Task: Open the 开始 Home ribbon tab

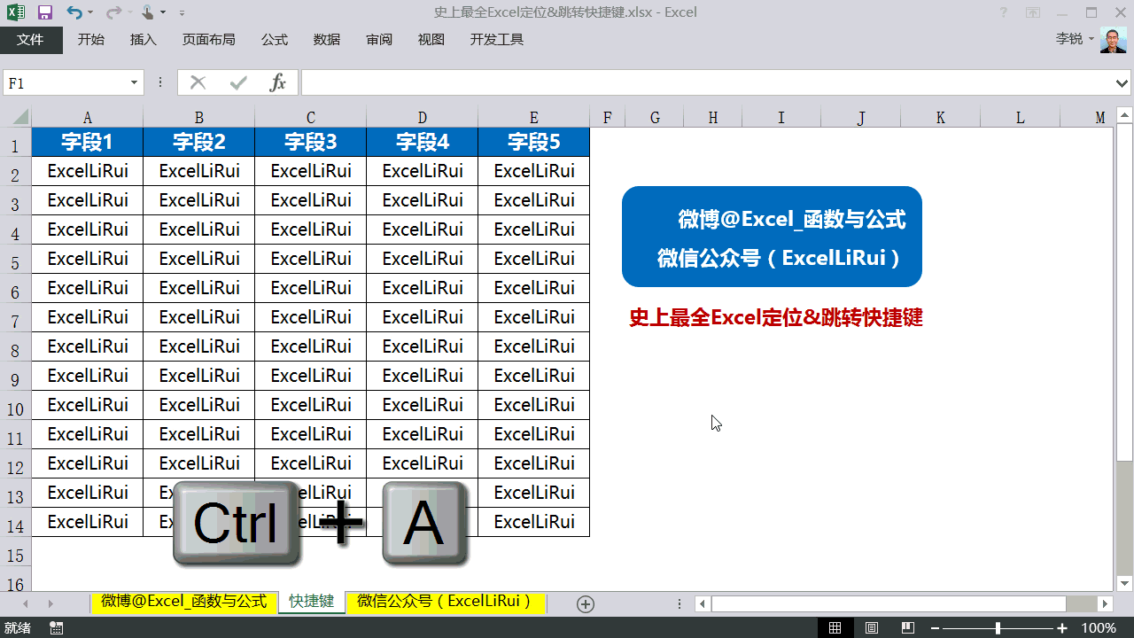Action: [x=90, y=40]
